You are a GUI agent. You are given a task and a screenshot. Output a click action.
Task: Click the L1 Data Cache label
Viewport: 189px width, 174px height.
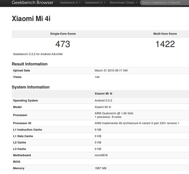23,136
